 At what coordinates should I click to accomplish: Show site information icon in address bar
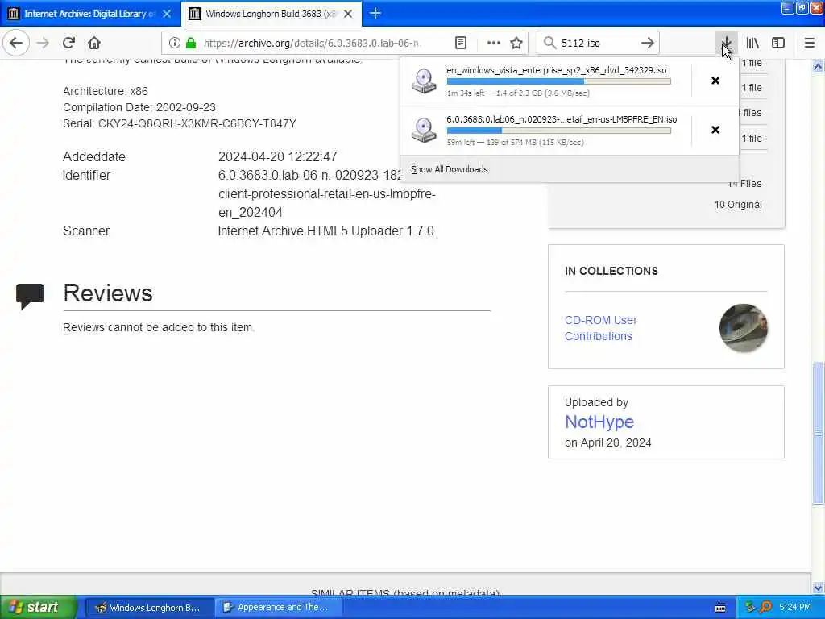click(x=174, y=44)
